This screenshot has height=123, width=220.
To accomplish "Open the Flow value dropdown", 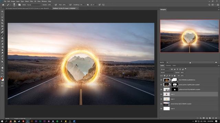I will [x=67, y=5].
